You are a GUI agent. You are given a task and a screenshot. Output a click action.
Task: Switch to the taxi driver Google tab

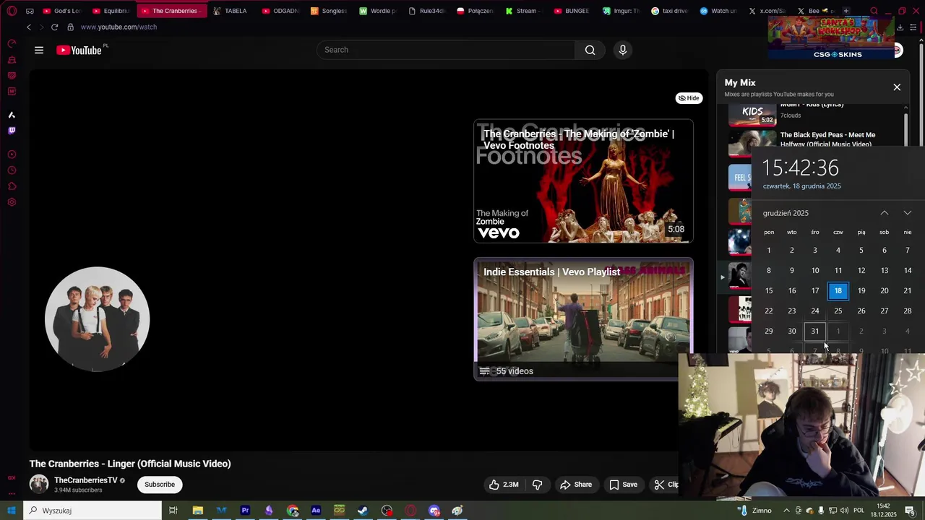pyautogui.click(x=670, y=11)
